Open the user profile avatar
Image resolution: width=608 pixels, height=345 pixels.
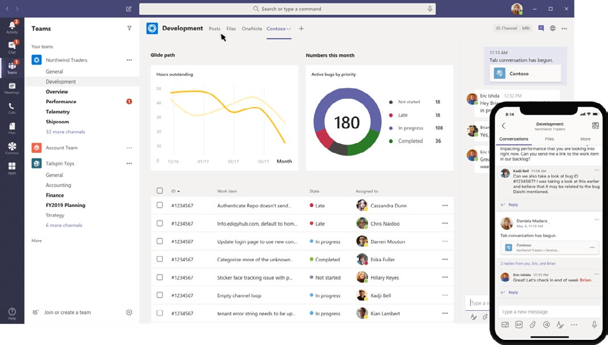[516, 9]
